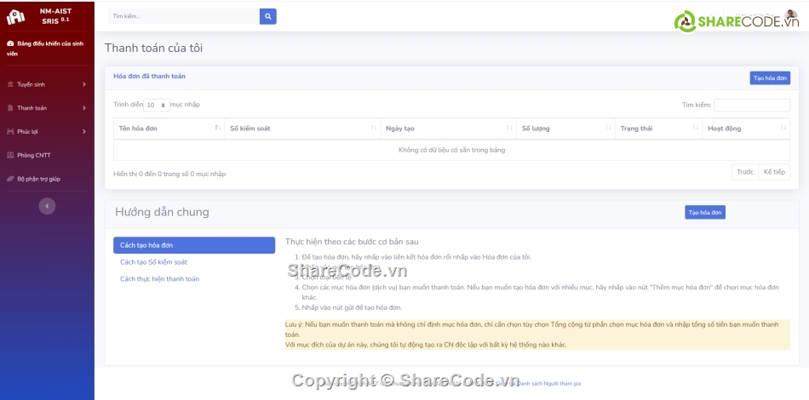This screenshot has width=809, height=400.
Task: Select the Cách thực hiện thanh toán tab
Action: [159, 279]
